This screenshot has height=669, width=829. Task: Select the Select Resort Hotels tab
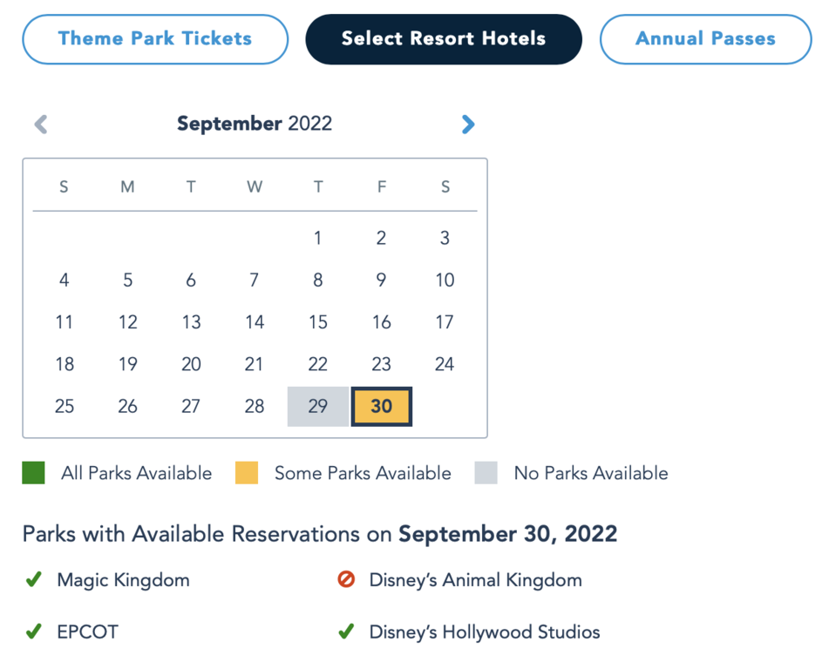pos(443,39)
